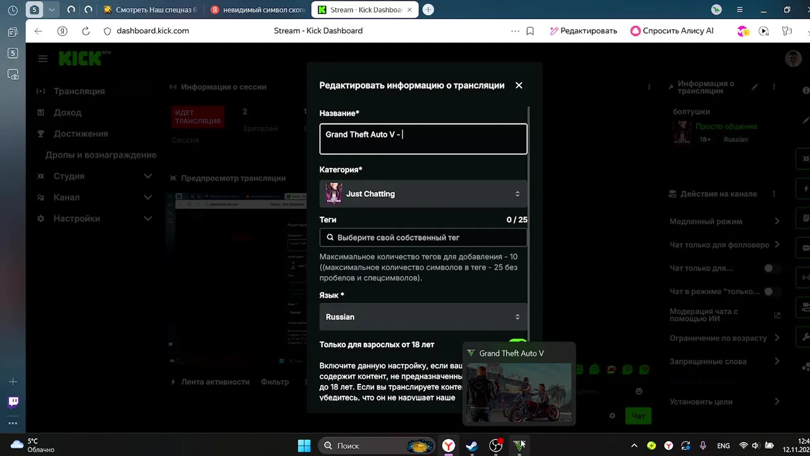Open session info panel three-dot menu
The image size is (810, 456).
coord(649,87)
